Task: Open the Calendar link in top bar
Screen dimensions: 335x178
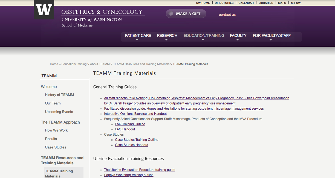Action: pyautogui.click(x=246, y=3)
